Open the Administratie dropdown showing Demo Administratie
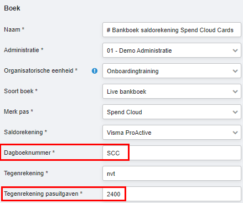 [x=172, y=50]
